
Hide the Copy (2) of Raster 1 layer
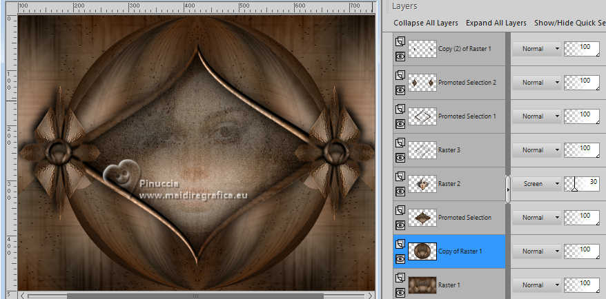[x=400, y=56]
